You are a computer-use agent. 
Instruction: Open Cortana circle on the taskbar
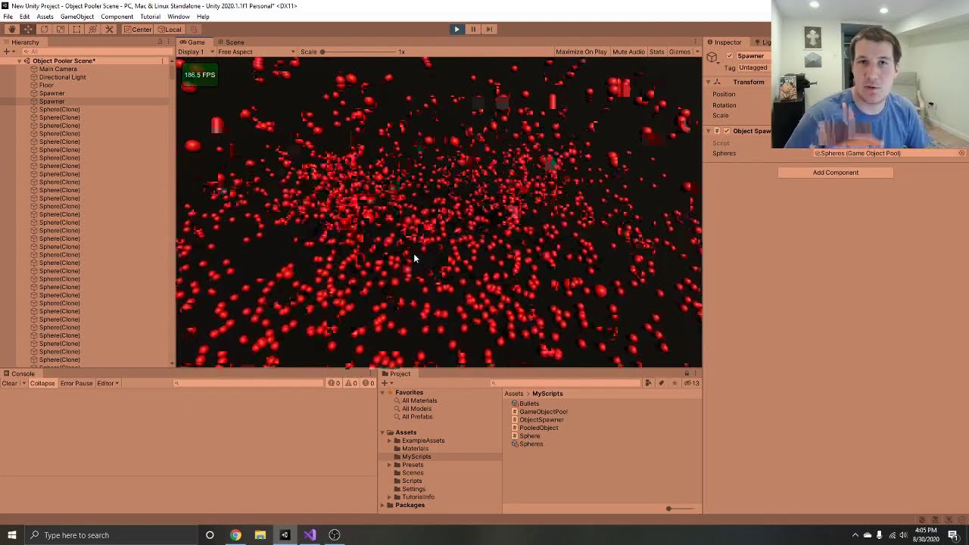[x=210, y=535]
